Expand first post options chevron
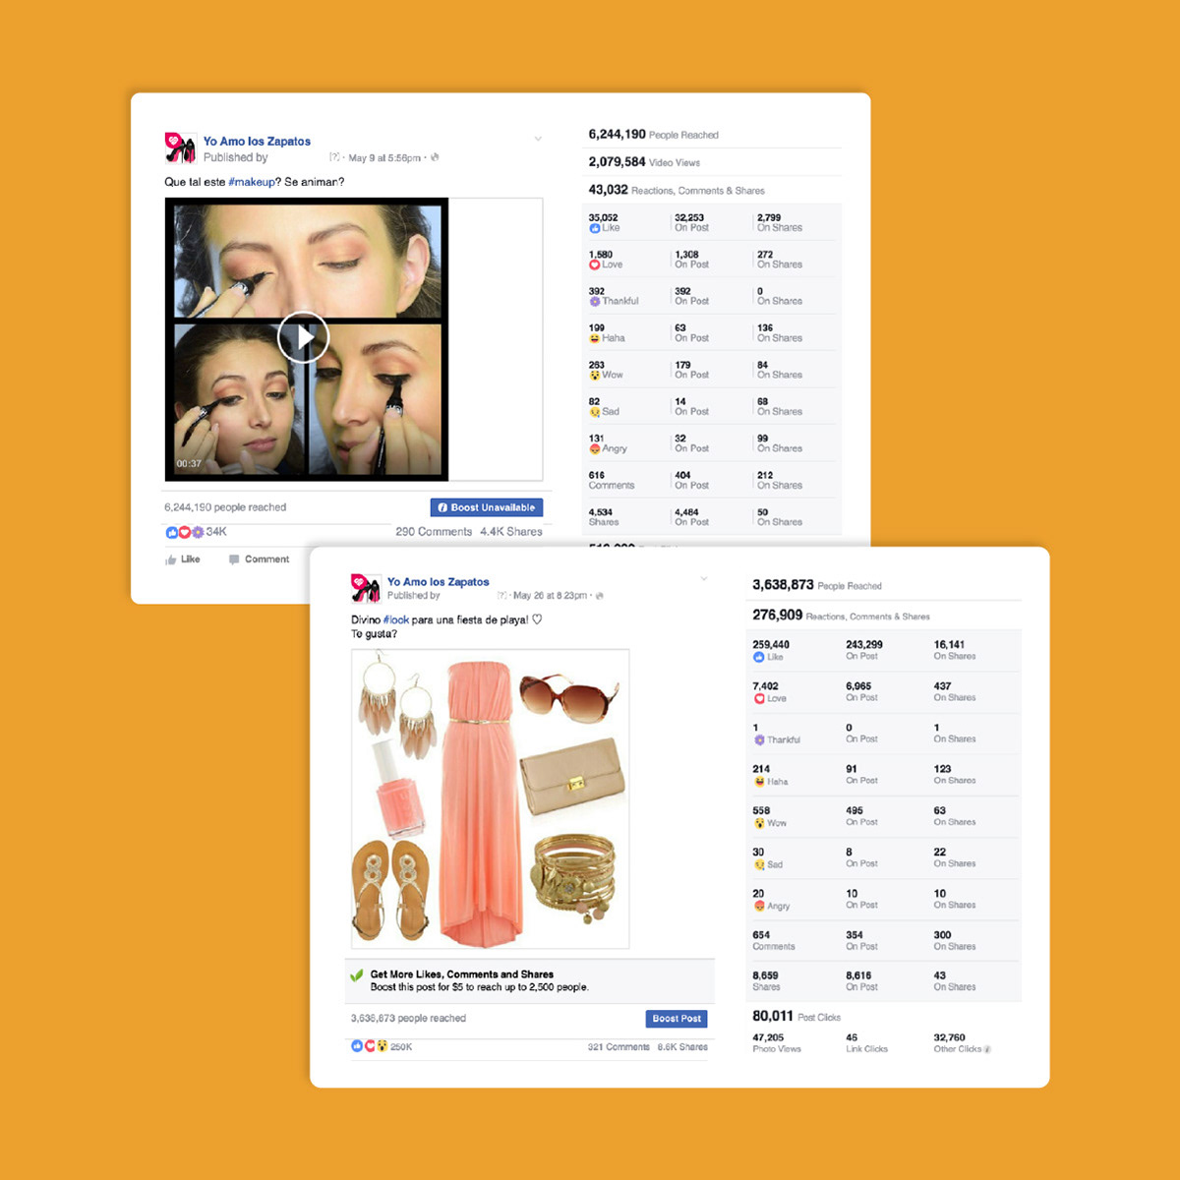Viewport: 1180px width, 1180px height. click(538, 139)
